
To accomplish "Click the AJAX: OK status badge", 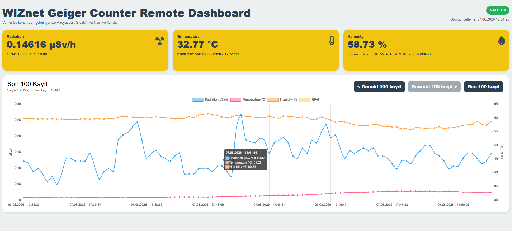I will tap(498, 10).
